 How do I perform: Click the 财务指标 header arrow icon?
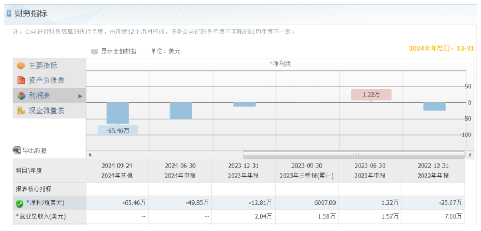9,13
